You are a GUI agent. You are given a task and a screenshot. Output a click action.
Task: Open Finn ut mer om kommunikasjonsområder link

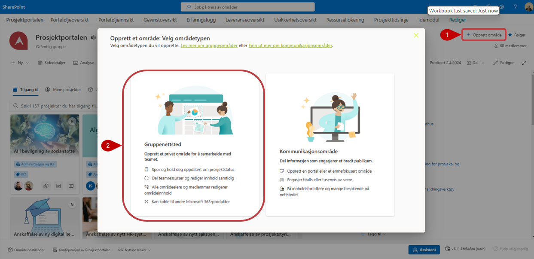[x=290, y=46]
